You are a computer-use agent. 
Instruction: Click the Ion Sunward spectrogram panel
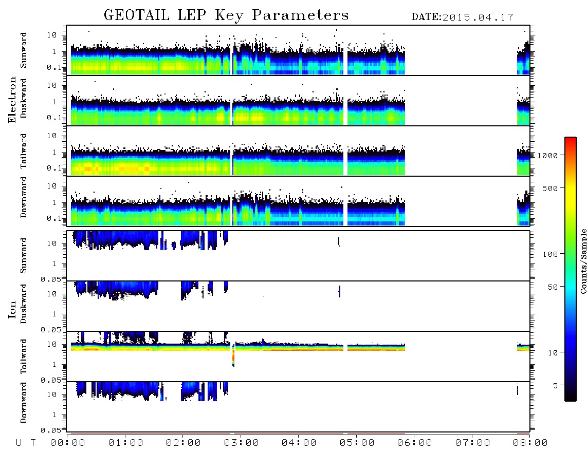coord(298,256)
